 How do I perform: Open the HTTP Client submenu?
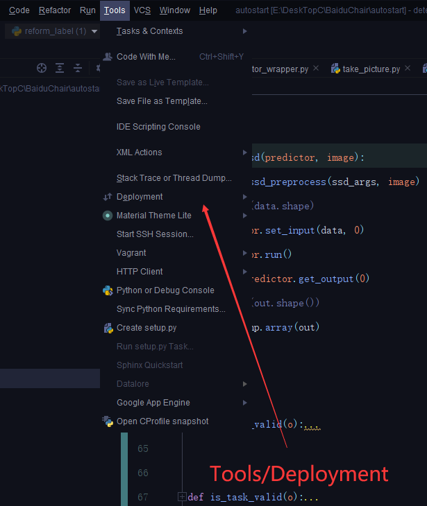pos(176,272)
